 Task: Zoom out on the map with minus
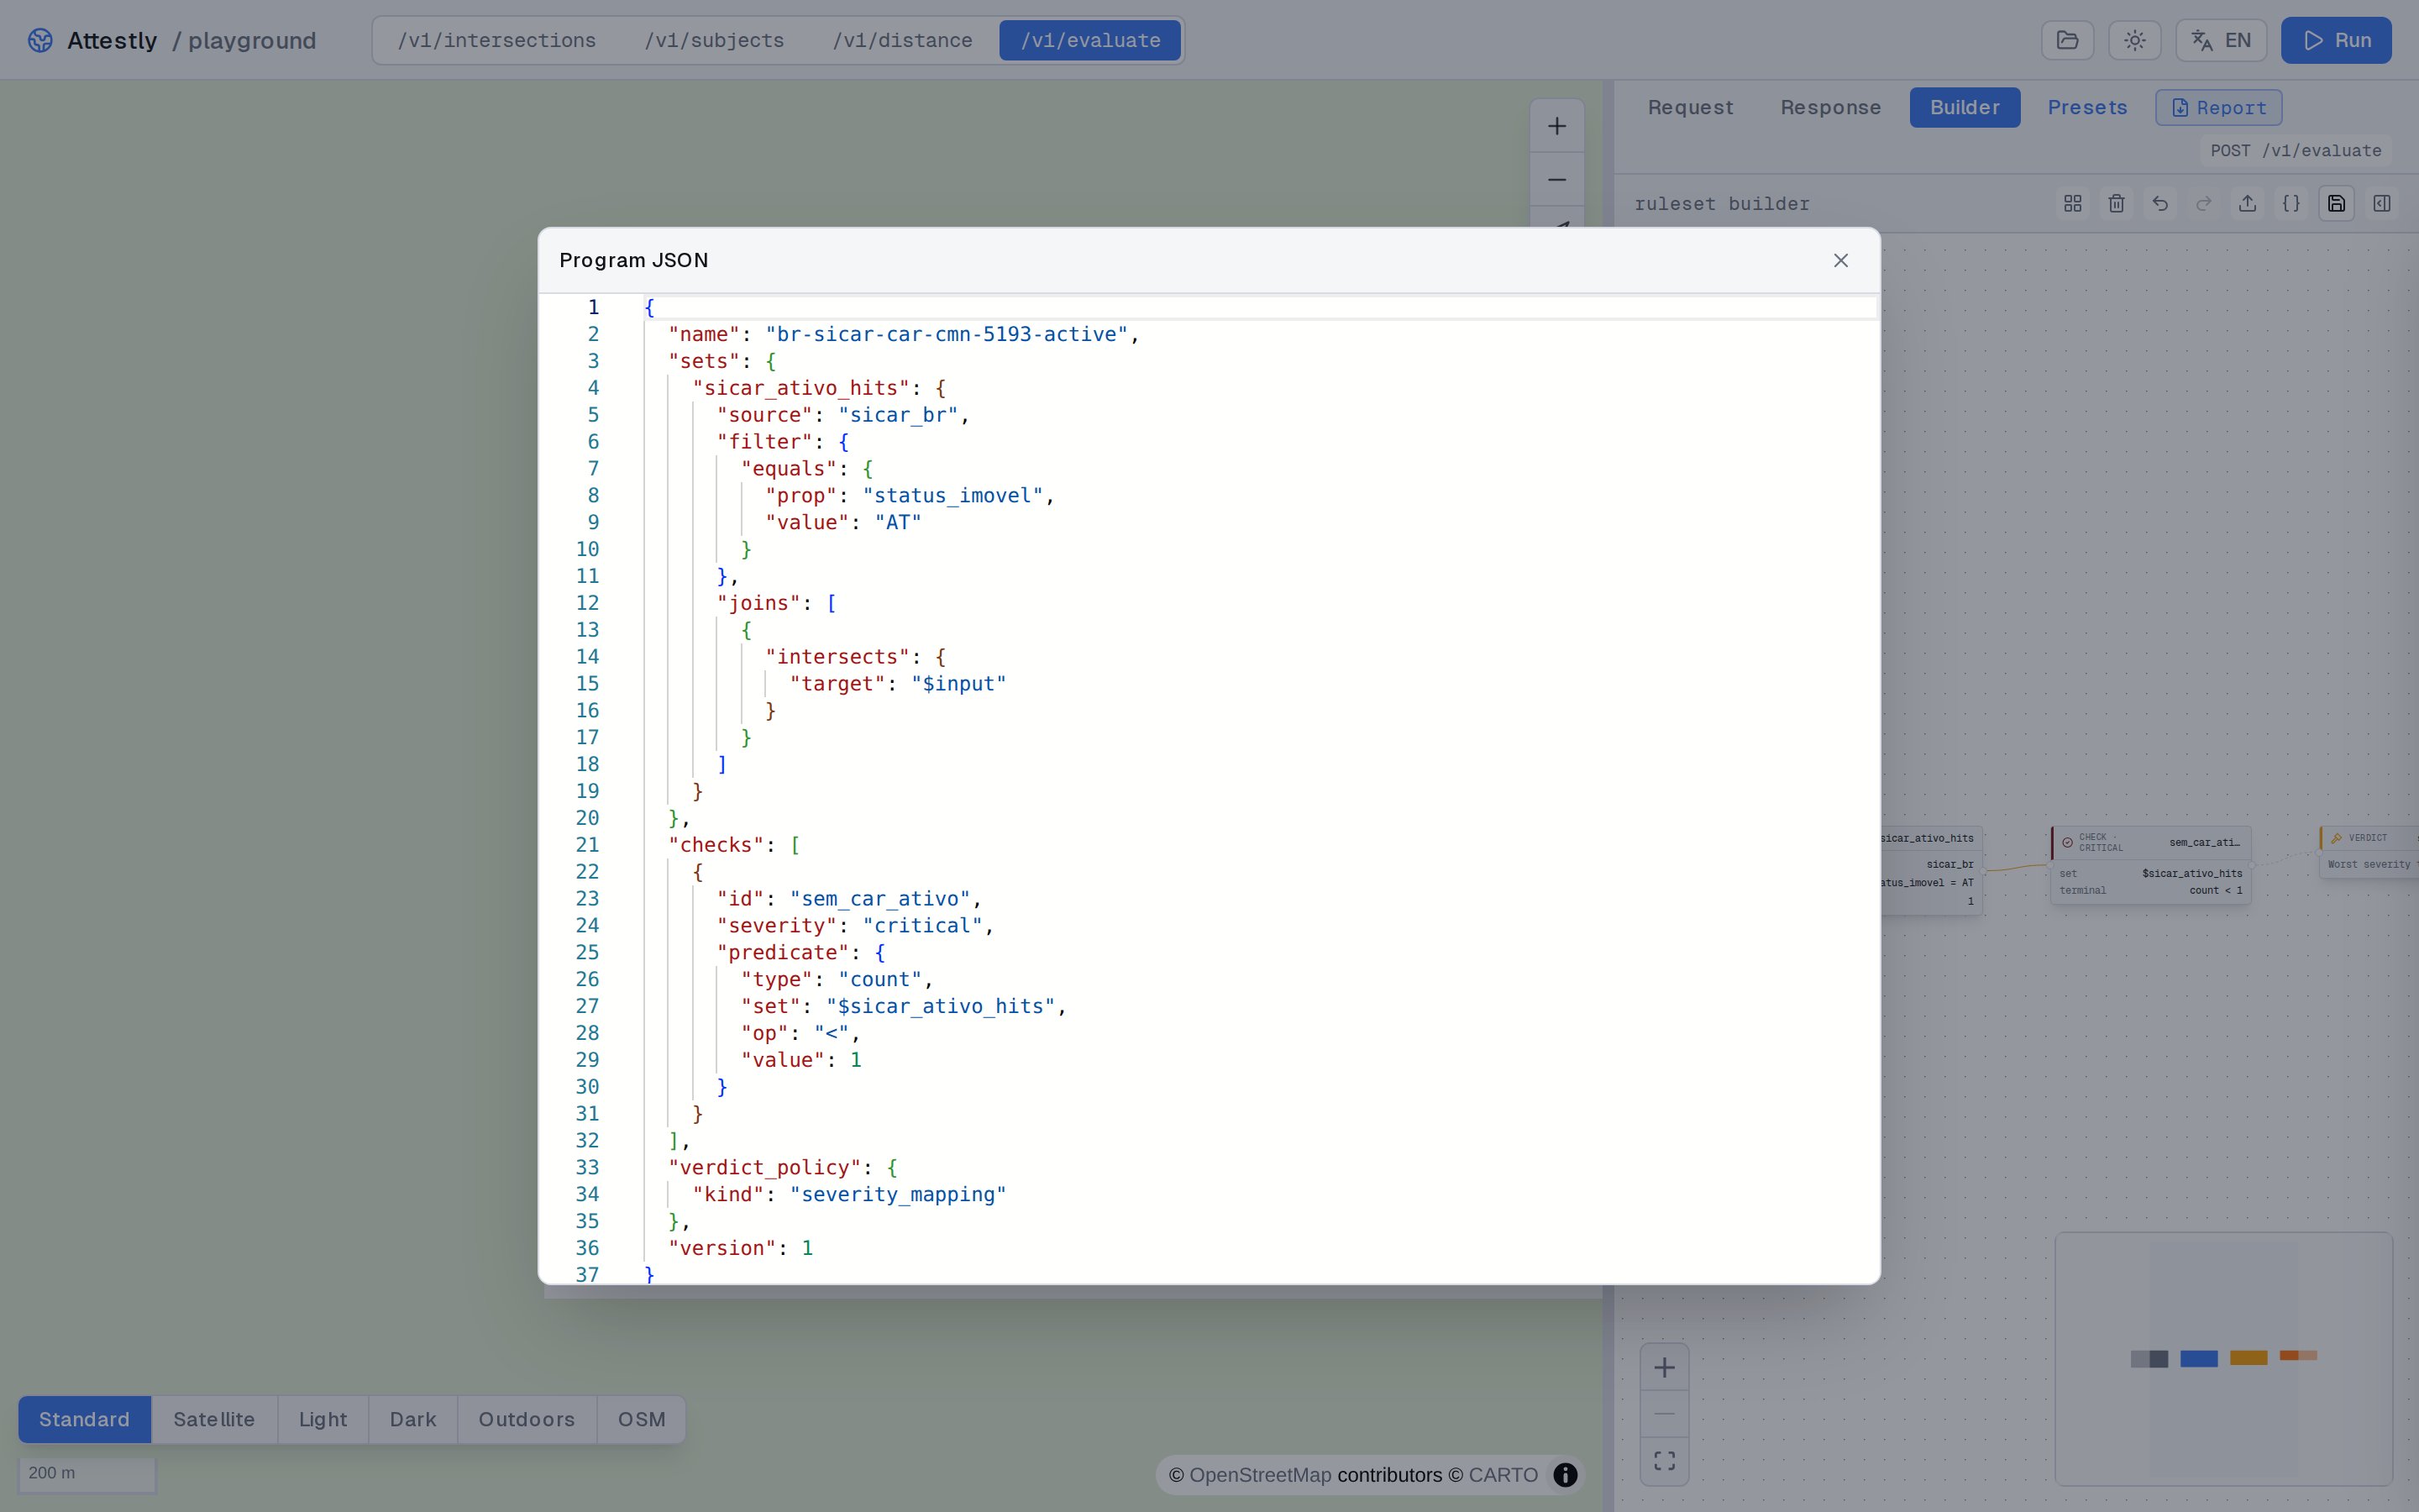(1556, 180)
